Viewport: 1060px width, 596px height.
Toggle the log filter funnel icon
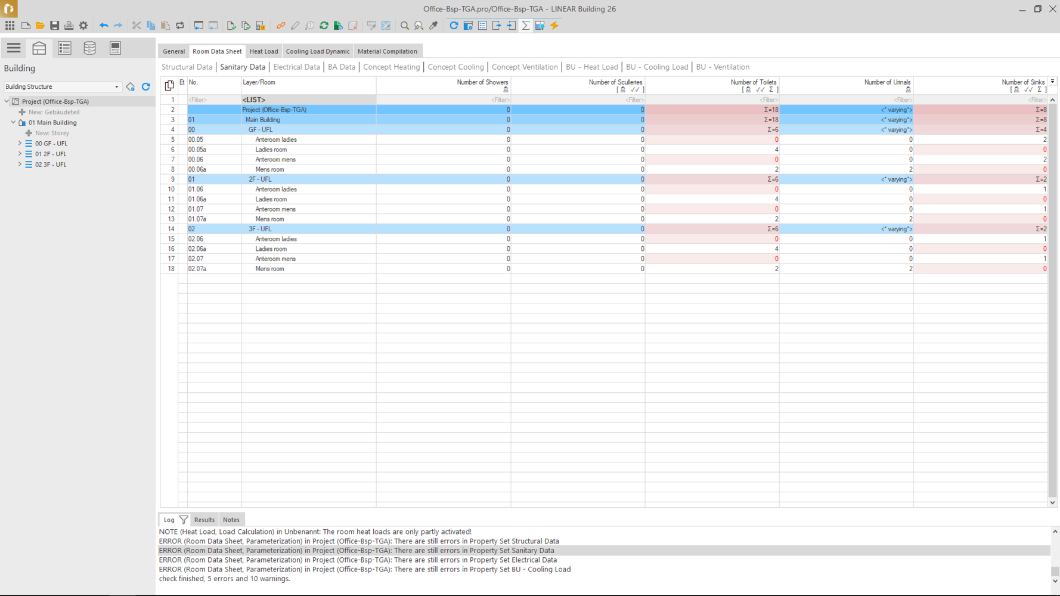click(184, 520)
